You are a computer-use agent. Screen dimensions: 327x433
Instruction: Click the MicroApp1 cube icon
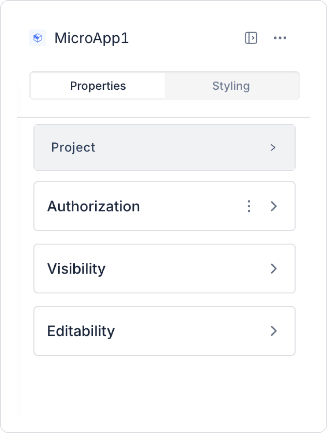[37, 38]
